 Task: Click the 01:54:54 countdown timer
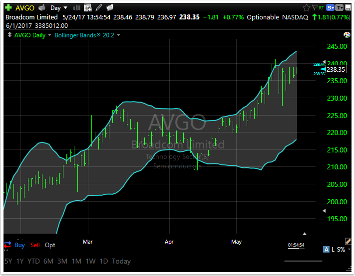pos(296,245)
